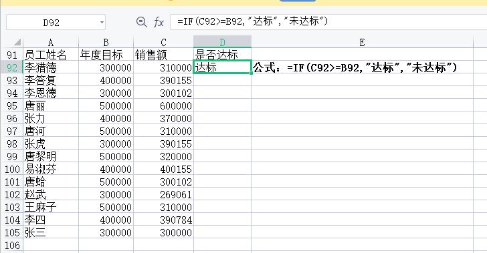Screen dimensions: 487x253
Task: Select column A header
Action: click(51, 42)
